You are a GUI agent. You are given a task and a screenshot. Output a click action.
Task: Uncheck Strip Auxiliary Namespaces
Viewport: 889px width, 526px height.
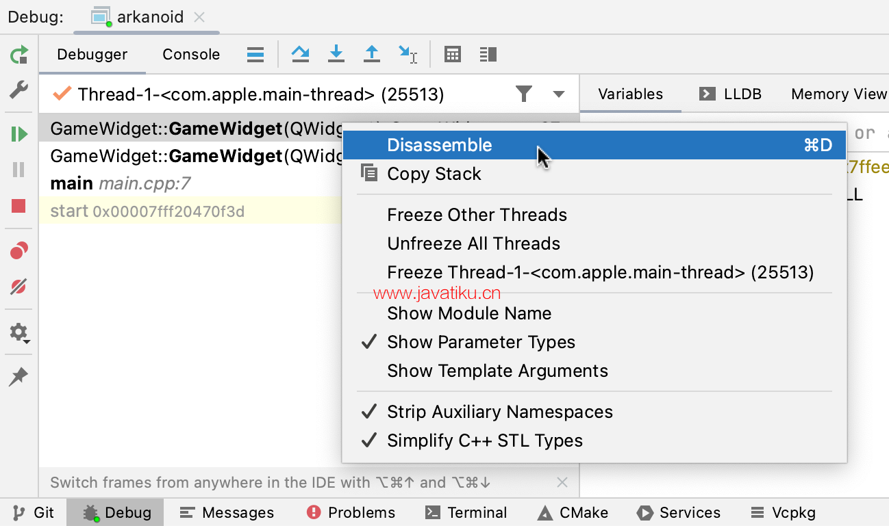click(499, 412)
